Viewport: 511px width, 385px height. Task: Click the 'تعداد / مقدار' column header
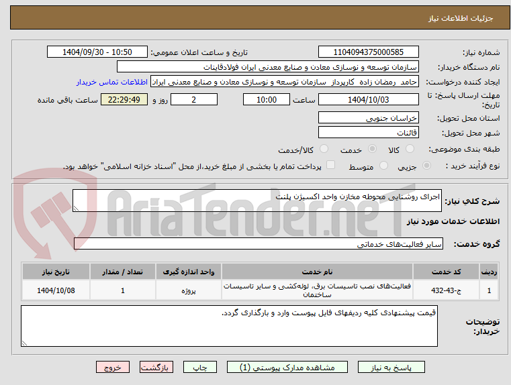[122, 272]
